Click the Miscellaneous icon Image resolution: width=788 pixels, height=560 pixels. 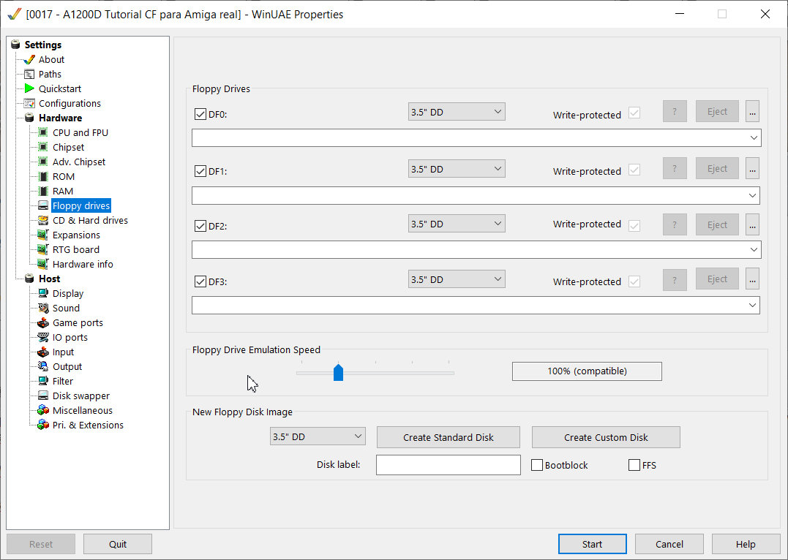pos(43,410)
